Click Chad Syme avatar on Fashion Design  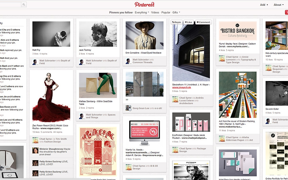pos(35,140)
